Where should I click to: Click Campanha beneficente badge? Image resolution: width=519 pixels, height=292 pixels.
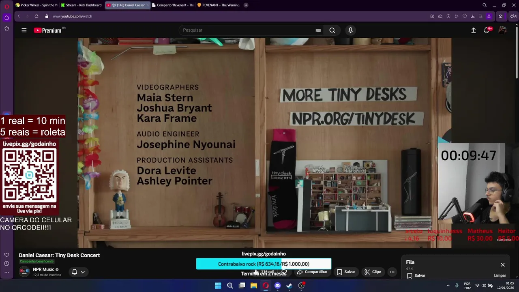coord(36,261)
